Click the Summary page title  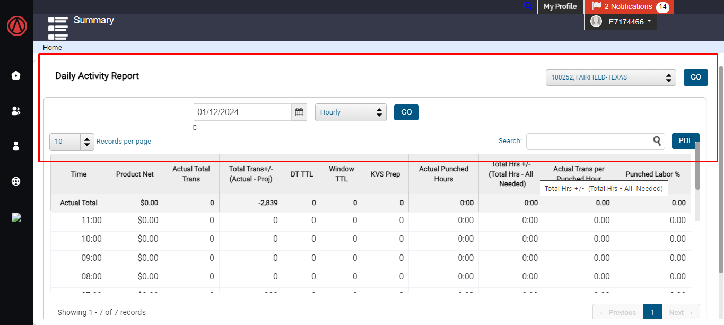(x=94, y=20)
